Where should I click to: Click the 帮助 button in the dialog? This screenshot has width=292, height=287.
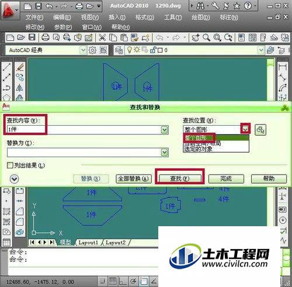click(269, 179)
